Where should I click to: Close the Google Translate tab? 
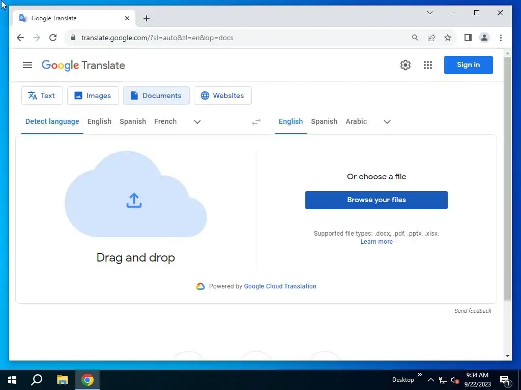coord(127,18)
